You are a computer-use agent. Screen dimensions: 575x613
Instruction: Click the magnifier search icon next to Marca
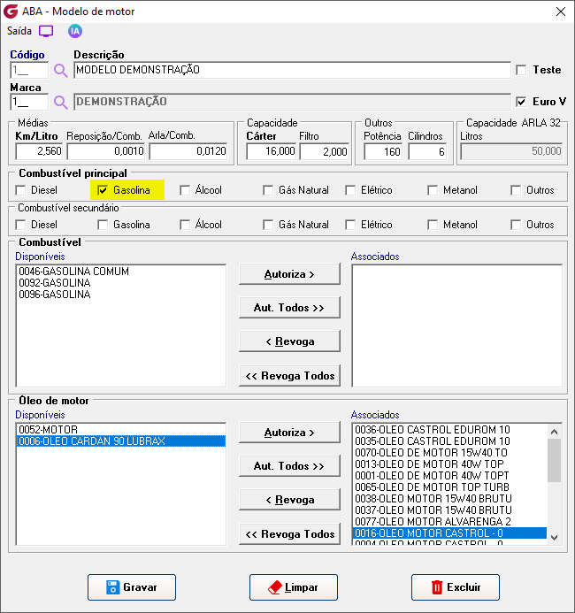[60, 103]
